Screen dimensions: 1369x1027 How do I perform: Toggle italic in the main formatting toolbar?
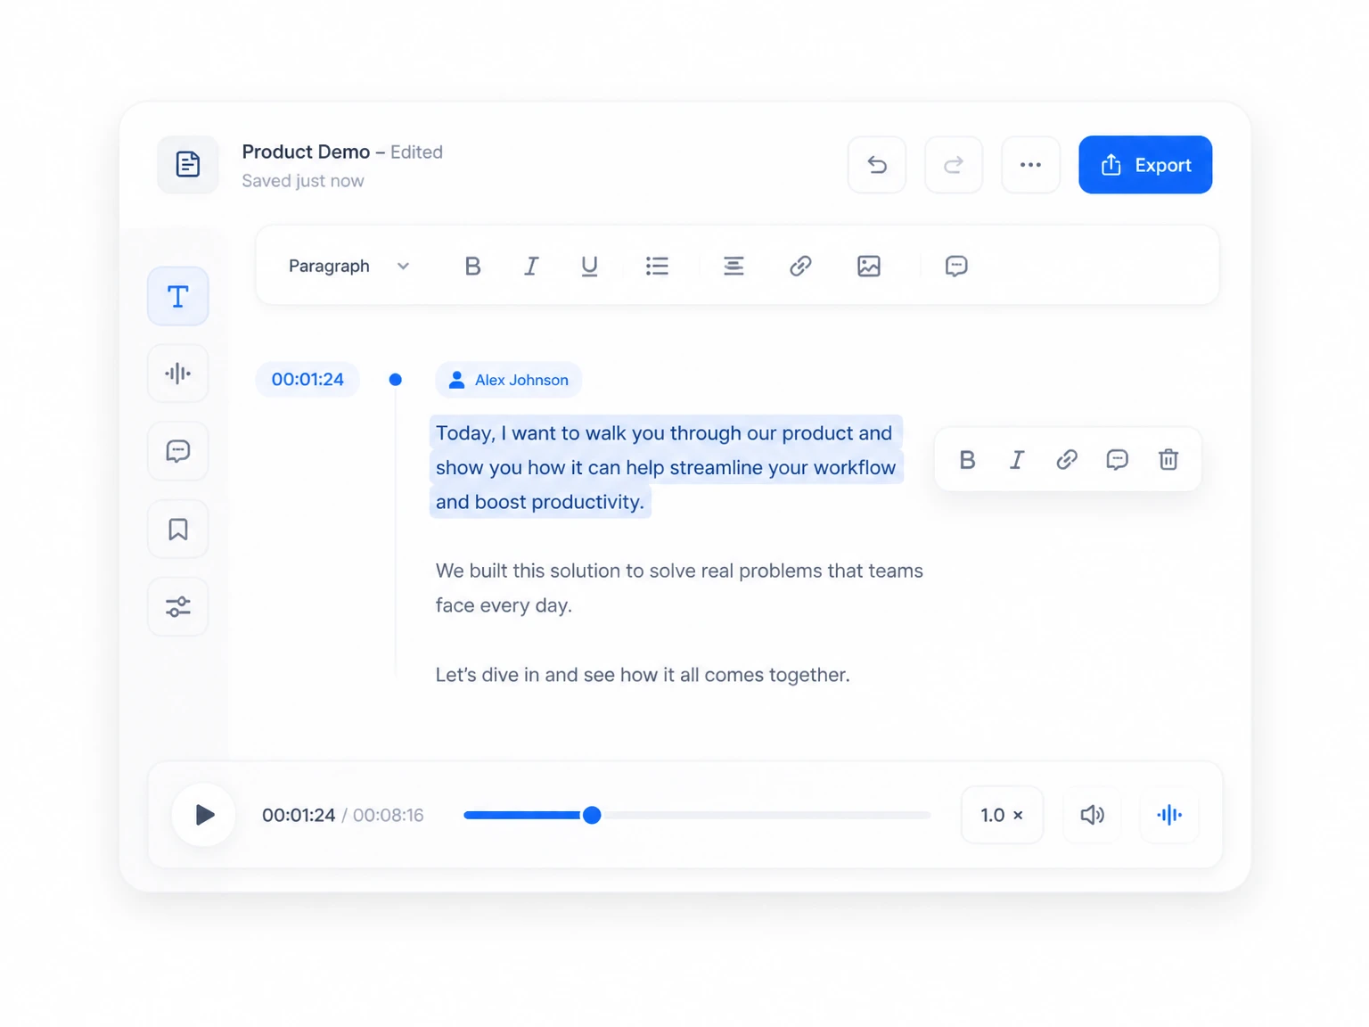pyautogui.click(x=531, y=266)
